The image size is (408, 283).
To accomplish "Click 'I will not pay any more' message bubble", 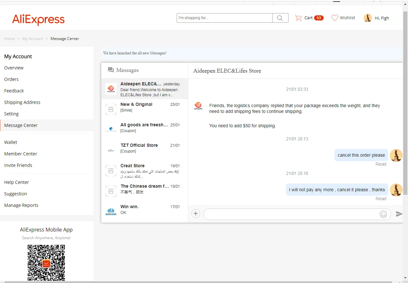I will [x=337, y=190].
